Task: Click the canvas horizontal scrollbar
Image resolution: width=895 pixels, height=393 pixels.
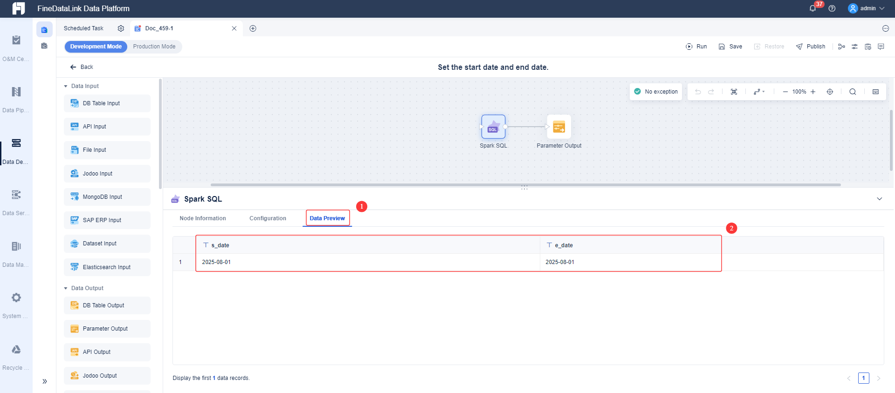Action: click(x=525, y=185)
